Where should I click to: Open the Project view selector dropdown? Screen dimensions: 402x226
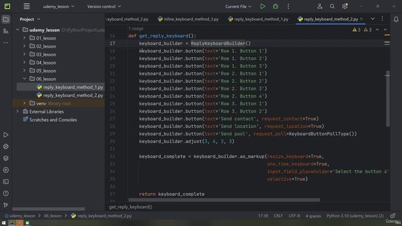[30, 19]
